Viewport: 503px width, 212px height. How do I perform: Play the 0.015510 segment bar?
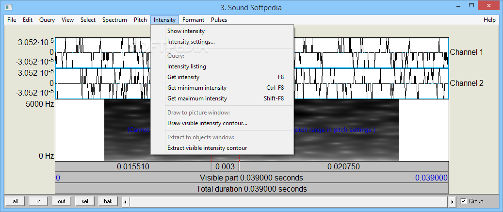pyautogui.click(x=133, y=166)
